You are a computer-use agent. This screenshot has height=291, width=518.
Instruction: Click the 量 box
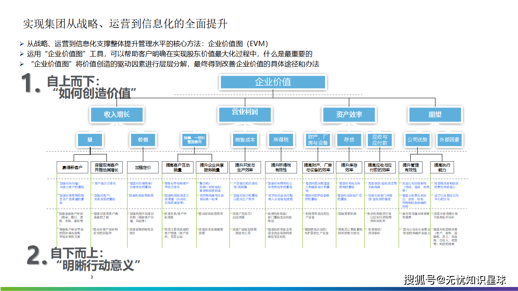[x=90, y=140]
